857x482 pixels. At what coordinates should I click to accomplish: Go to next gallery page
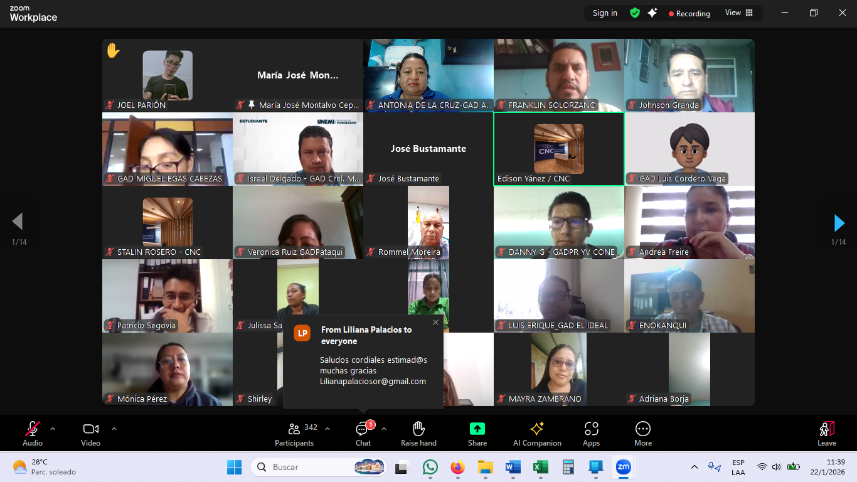pos(839,223)
